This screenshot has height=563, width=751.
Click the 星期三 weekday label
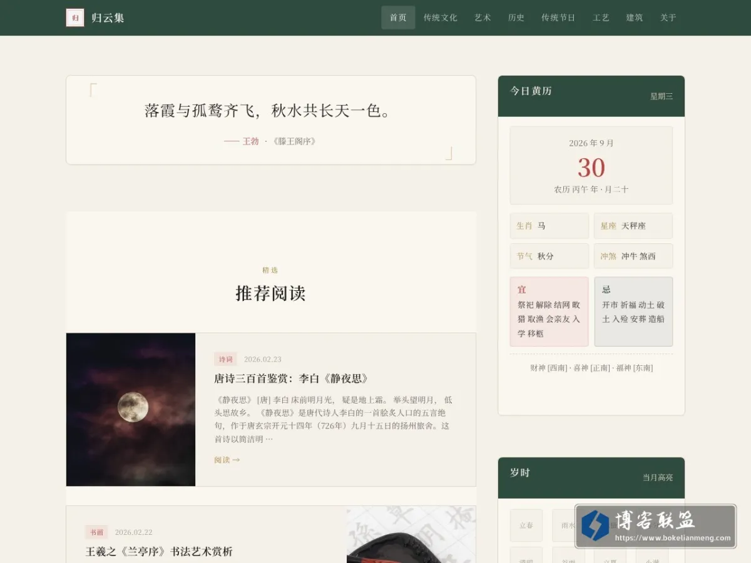coord(662,96)
